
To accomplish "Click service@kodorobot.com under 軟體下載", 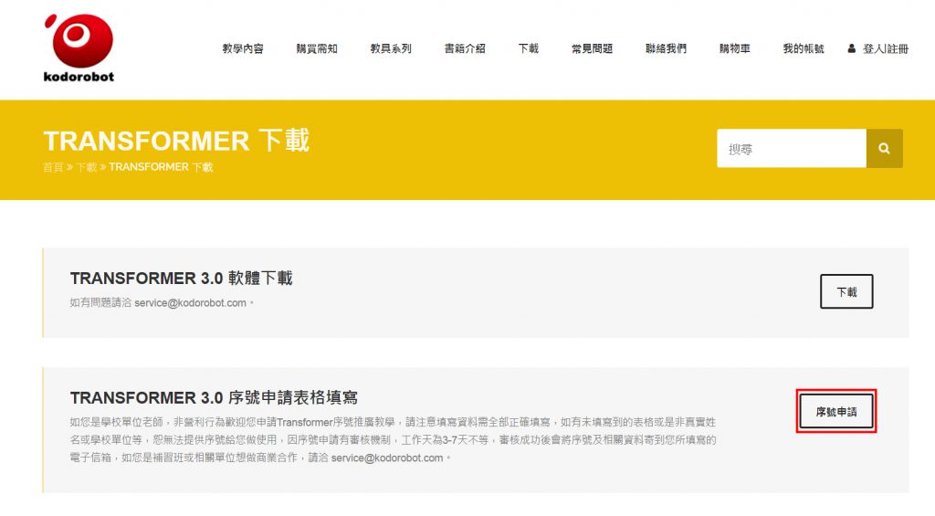I will click(190, 303).
